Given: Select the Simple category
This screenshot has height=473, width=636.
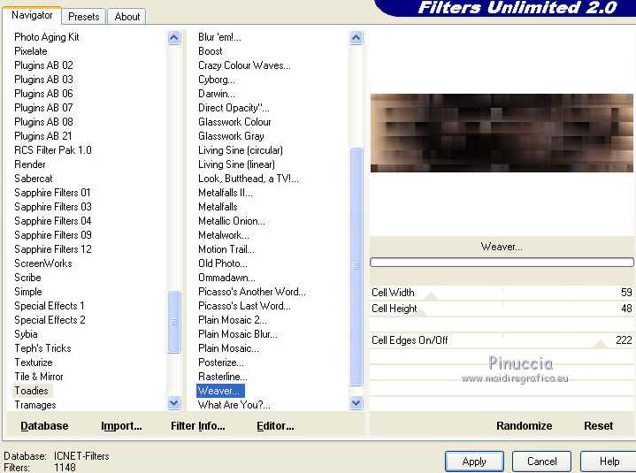Looking at the screenshot, I should 28,292.
